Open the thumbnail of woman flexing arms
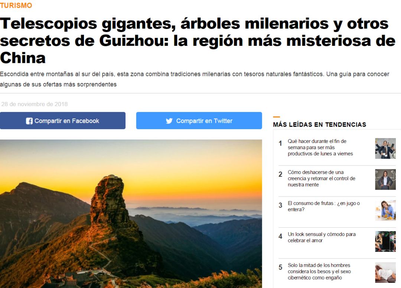Image resolution: width=401 pixels, height=288 pixels. coord(385,179)
